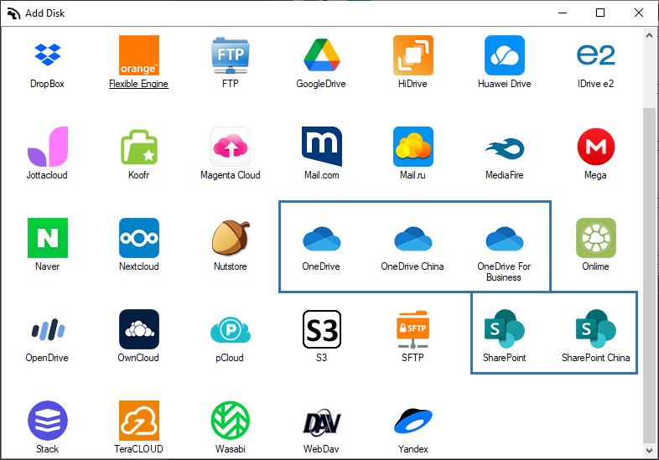Select the Wasabi storage icon
Image resolution: width=659 pixels, height=460 pixels.
point(231,421)
